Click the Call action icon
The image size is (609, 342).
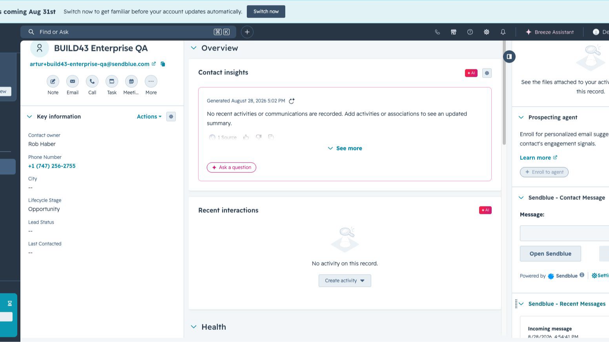(x=92, y=81)
